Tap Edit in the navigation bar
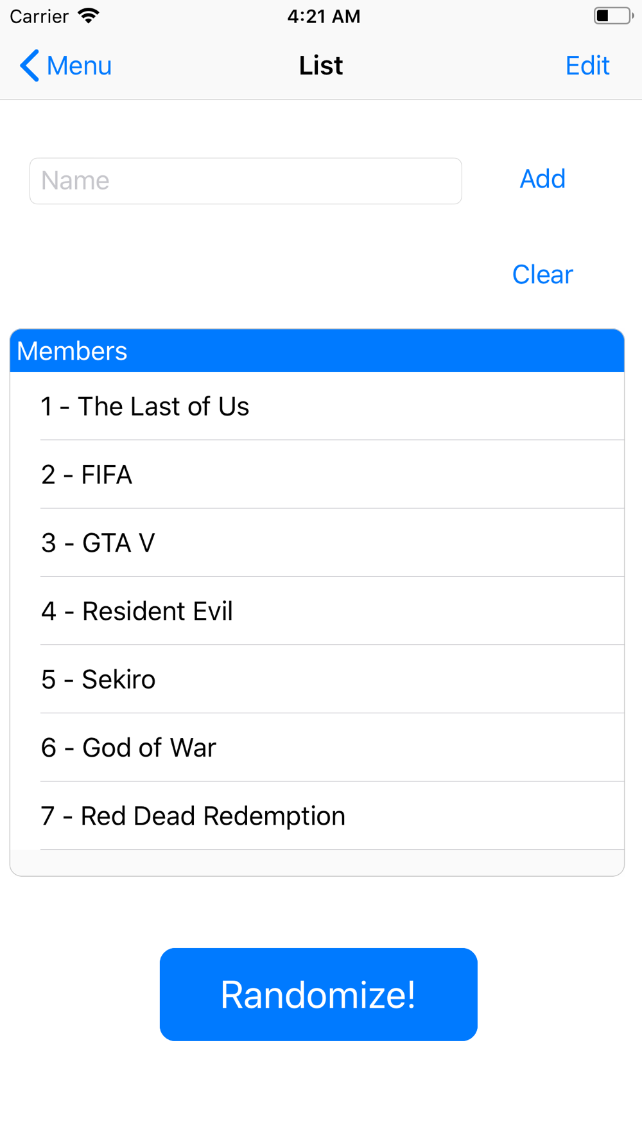This screenshot has width=642, height=1142. click(x=587, y=66)
